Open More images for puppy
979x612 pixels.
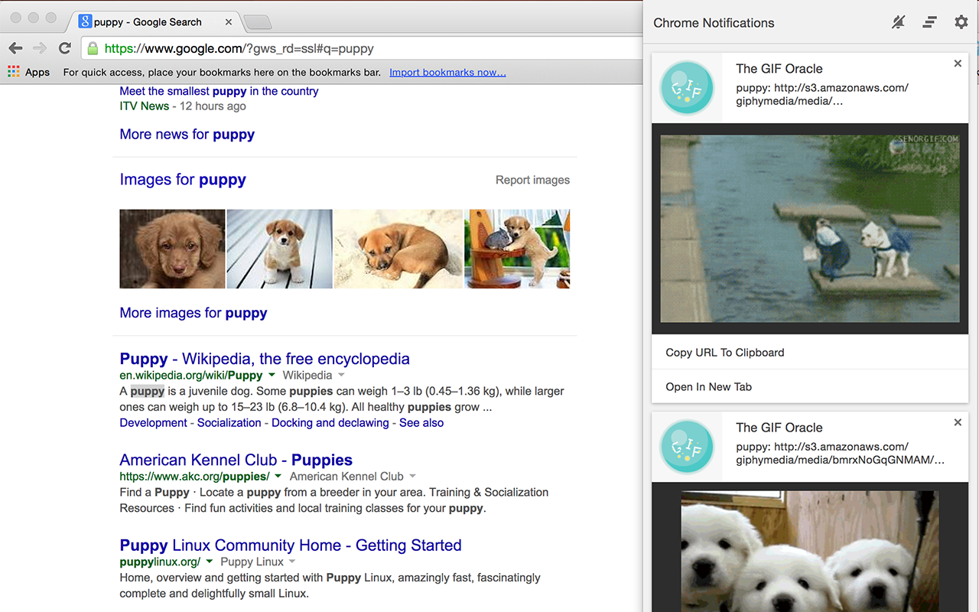click(194, 313)
